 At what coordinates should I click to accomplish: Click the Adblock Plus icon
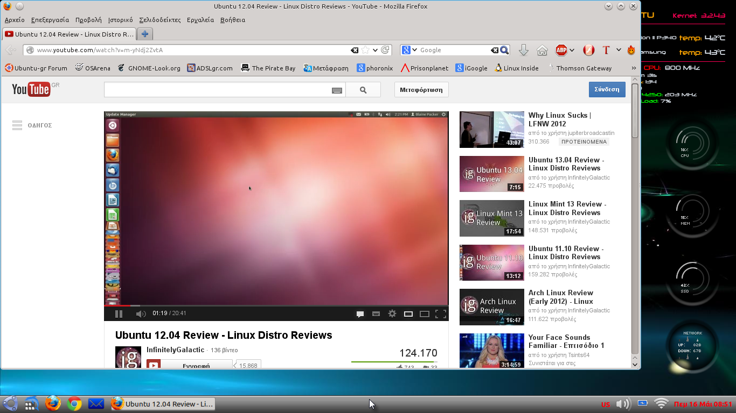[x=561, y=50]
